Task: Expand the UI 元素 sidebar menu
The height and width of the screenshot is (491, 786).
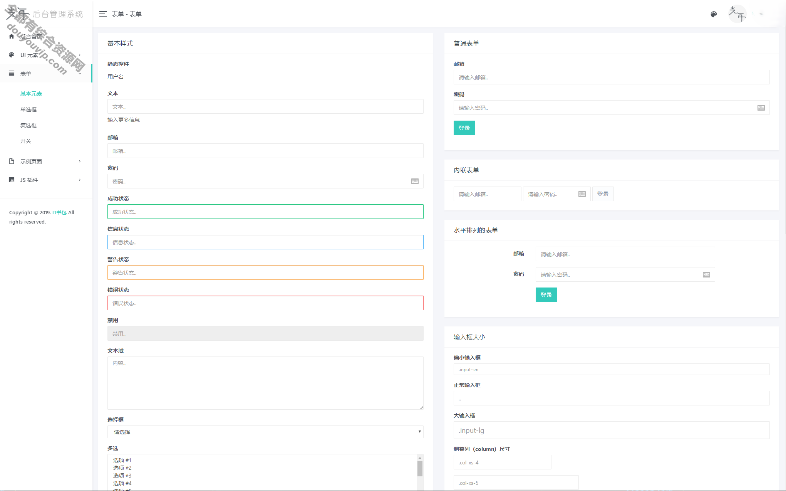Action: pos(46,55)
